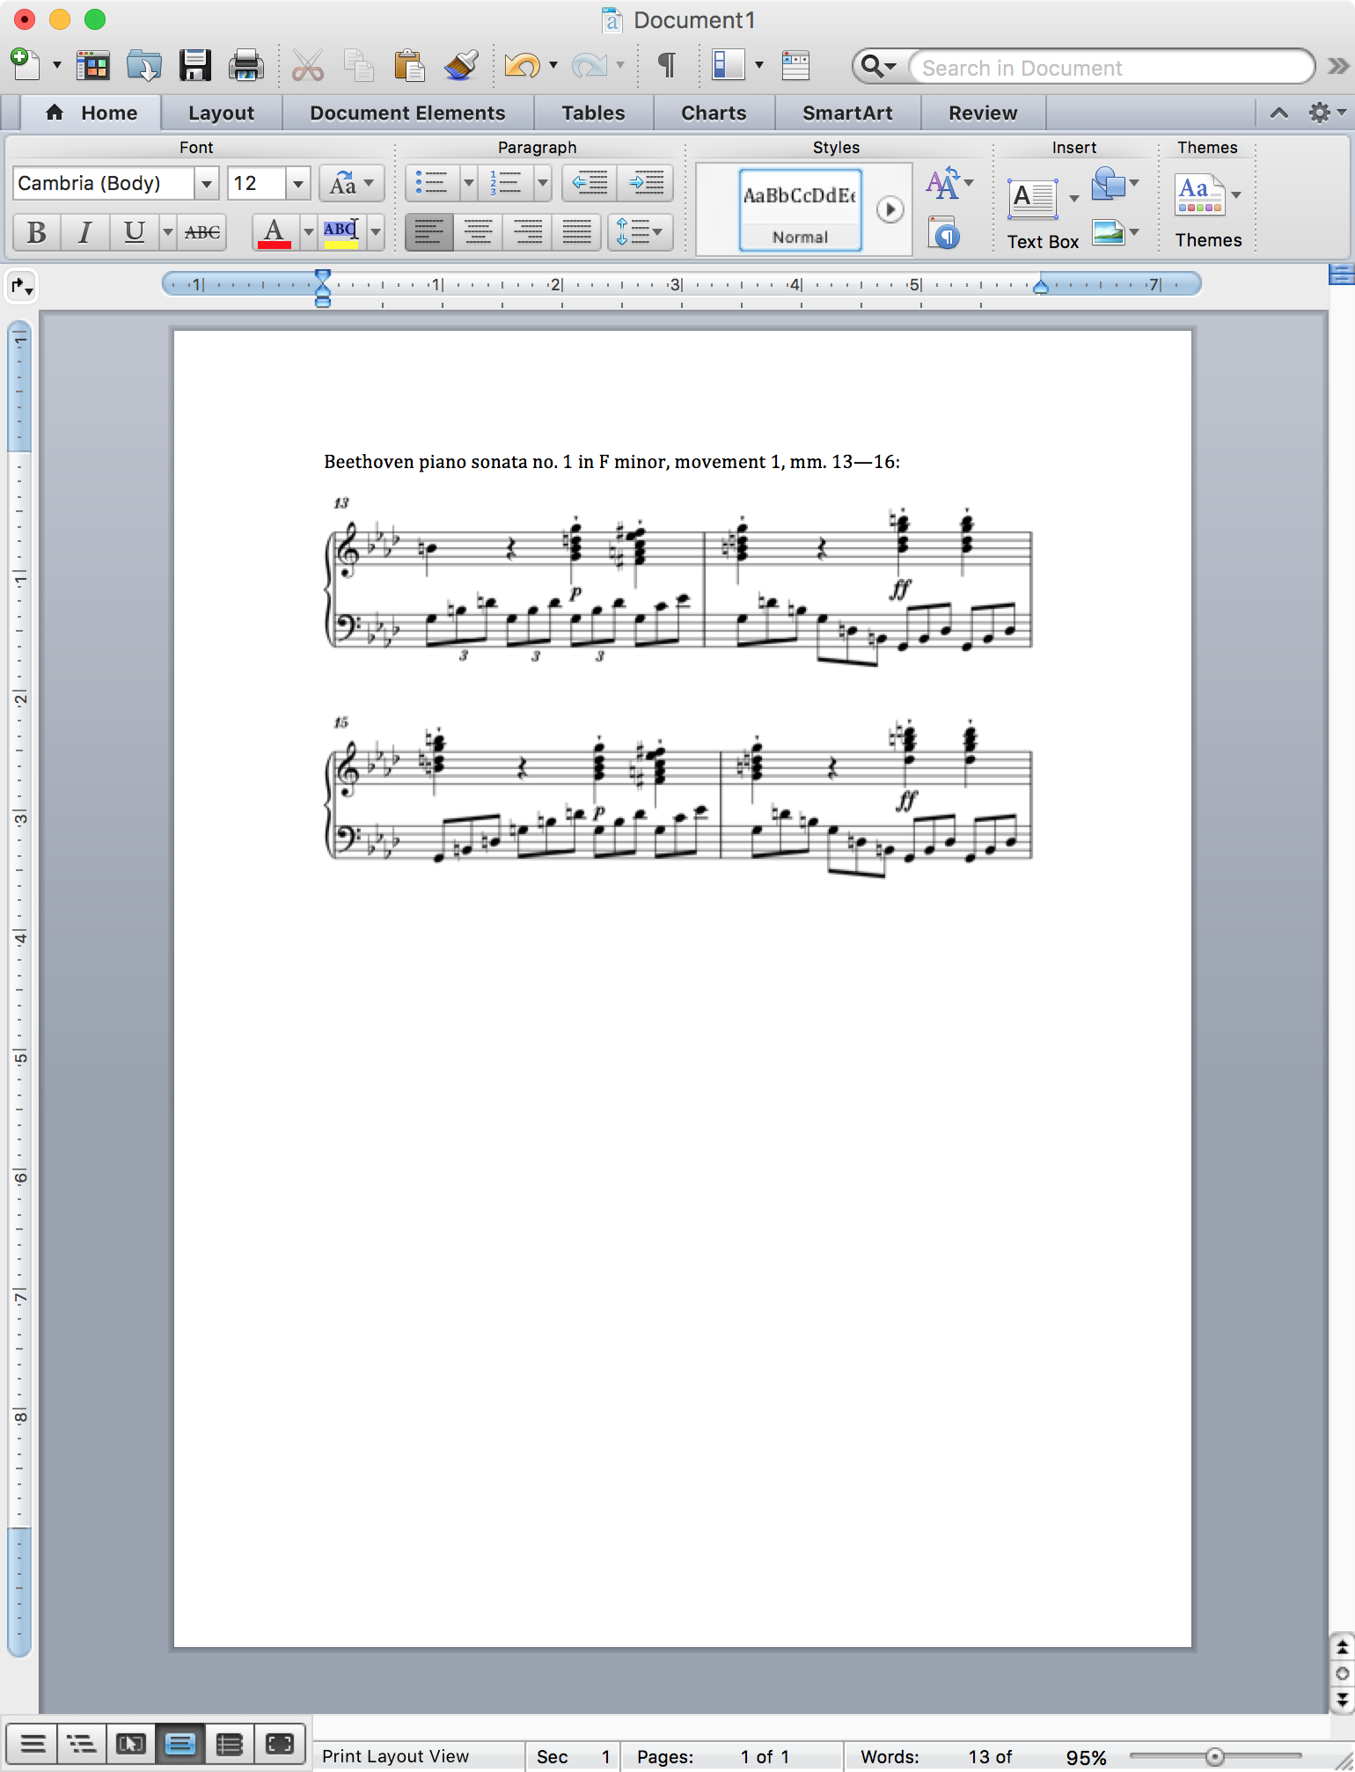Switch to Full Screen view button
1355x1772 pixels.
pyautogui.click(x=280, y=1743)
